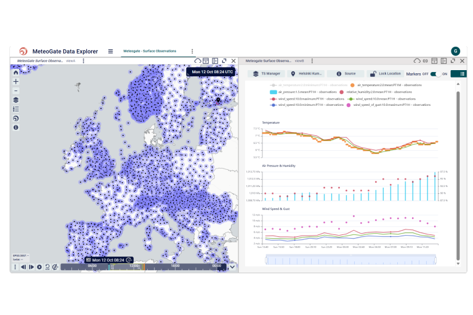Toggle the cyan air_pressure mean legend series
Screen dimensions: 473x315
[x=303, y=92]
